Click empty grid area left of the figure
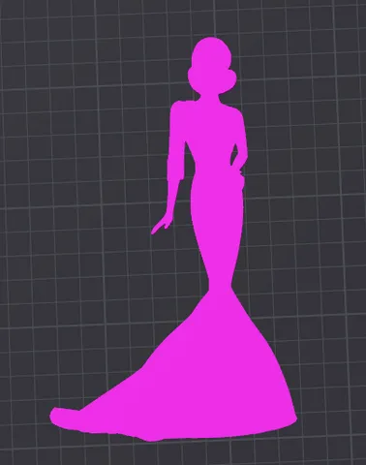Viewport: 366px width, 465px height. (x=80, y=194)
